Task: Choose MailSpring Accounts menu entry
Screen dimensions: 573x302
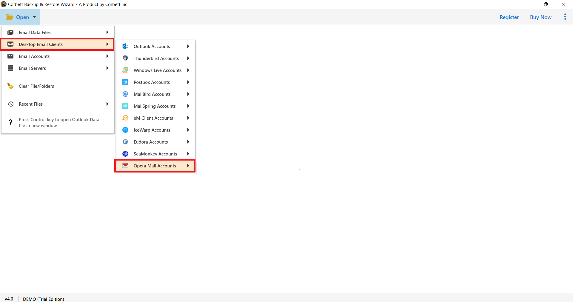Action: 156,106
